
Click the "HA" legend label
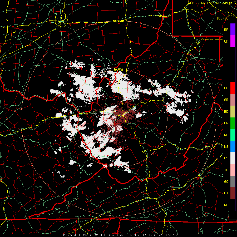click(226, 88)
